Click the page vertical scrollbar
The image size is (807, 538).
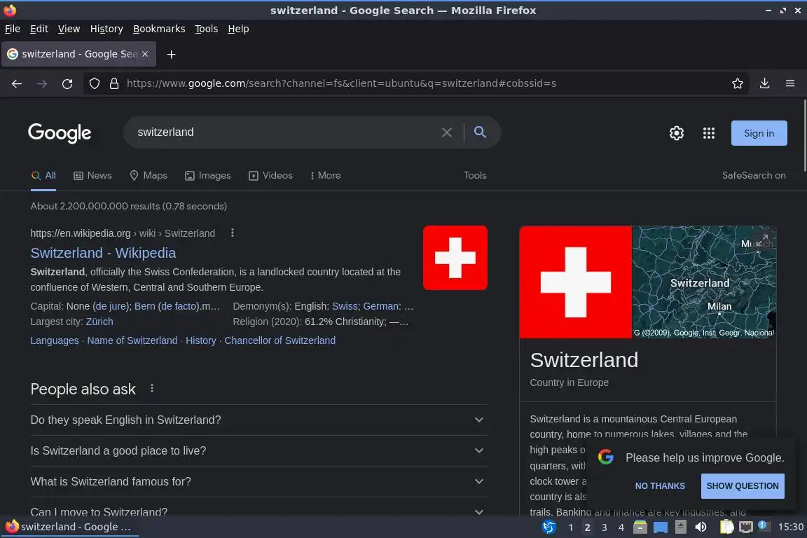[x=804, y=135]
